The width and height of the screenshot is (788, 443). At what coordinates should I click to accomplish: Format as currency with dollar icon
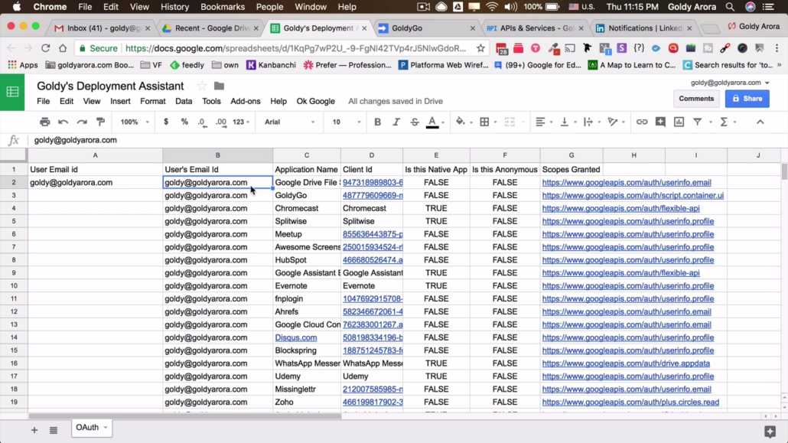coord(166,122)
